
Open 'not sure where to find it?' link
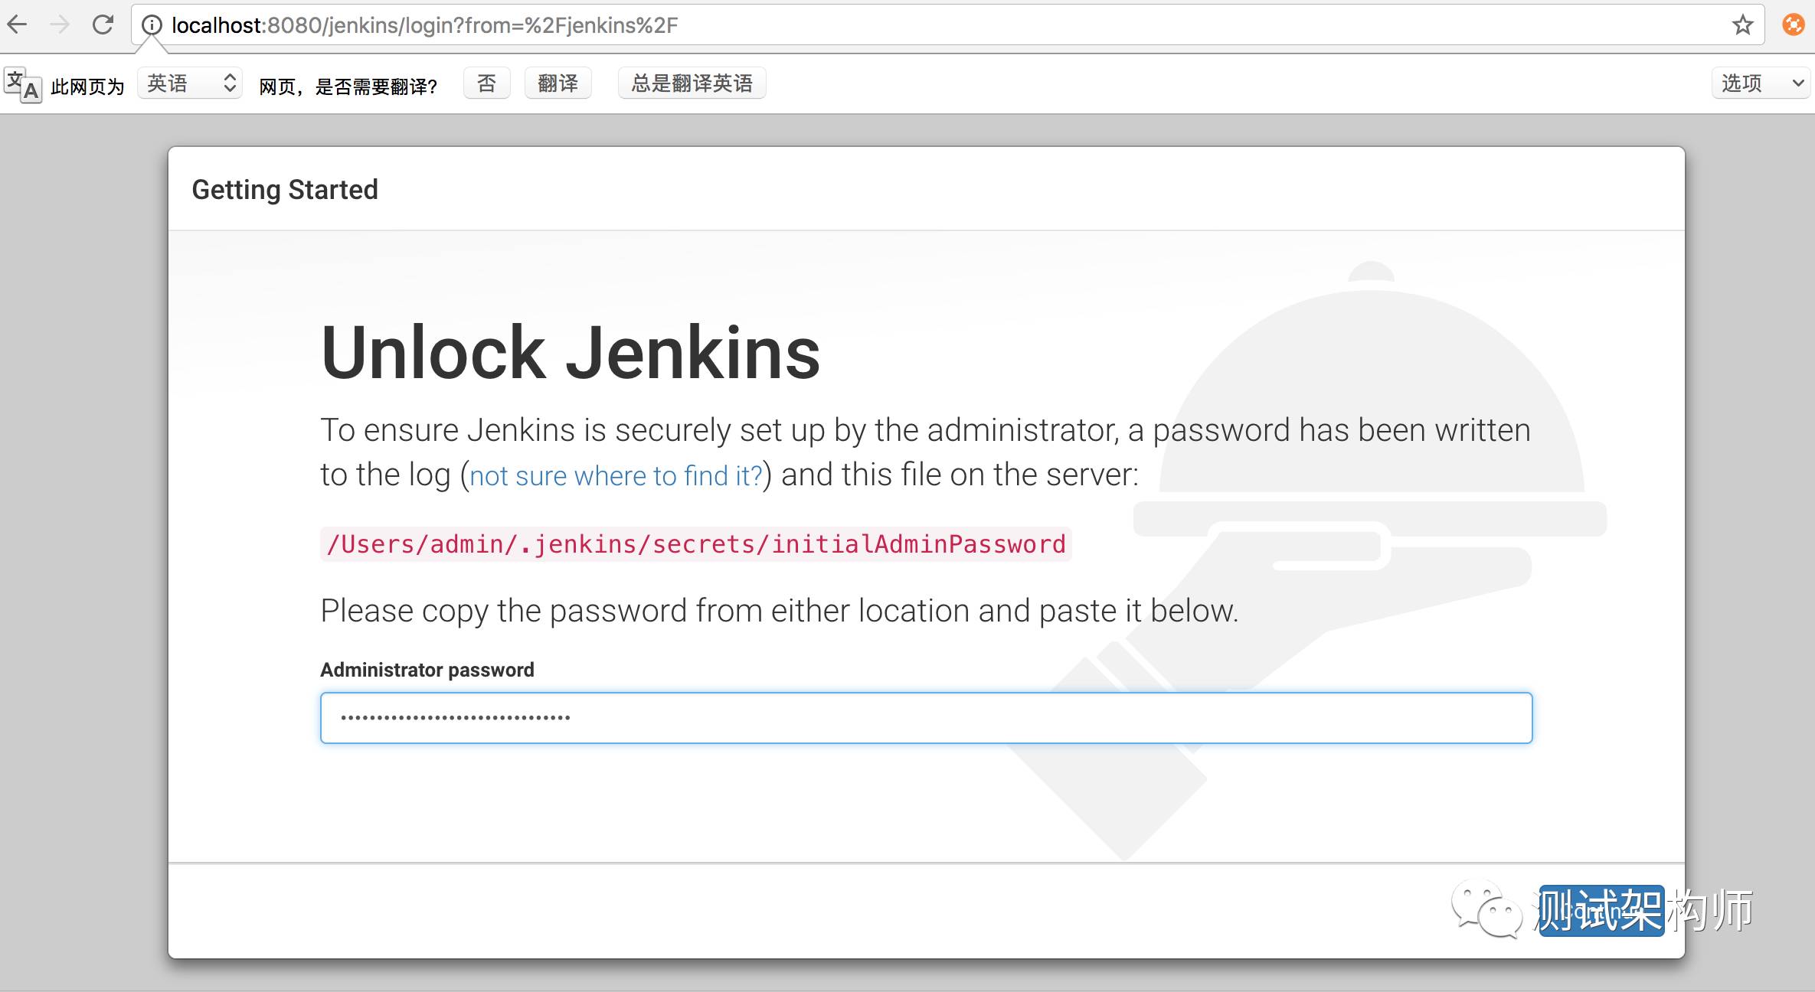616,476
